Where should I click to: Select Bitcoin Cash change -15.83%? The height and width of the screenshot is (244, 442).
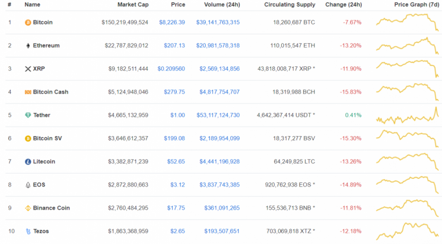pyautogui.click(x=351, y=92)
